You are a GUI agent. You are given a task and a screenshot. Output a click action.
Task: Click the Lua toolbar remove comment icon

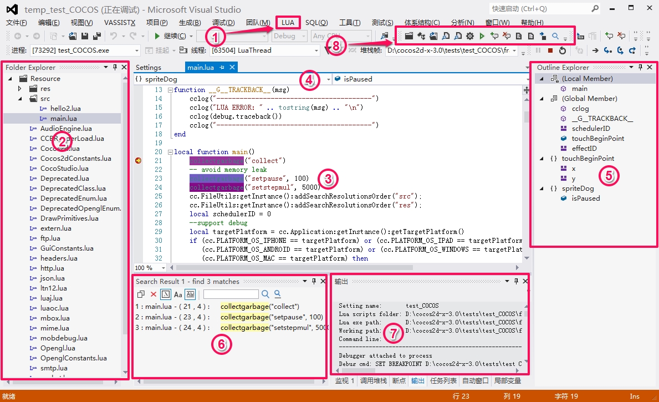pos(507,36)
